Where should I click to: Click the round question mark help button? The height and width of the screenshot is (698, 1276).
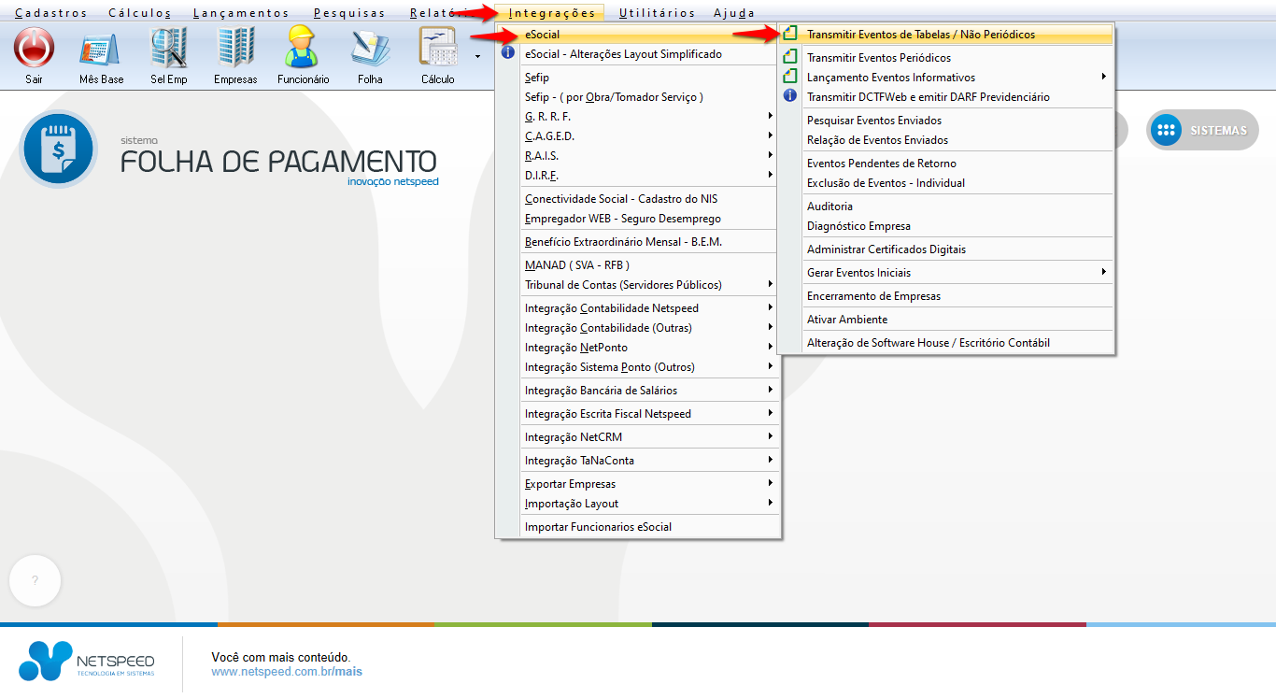35,580
